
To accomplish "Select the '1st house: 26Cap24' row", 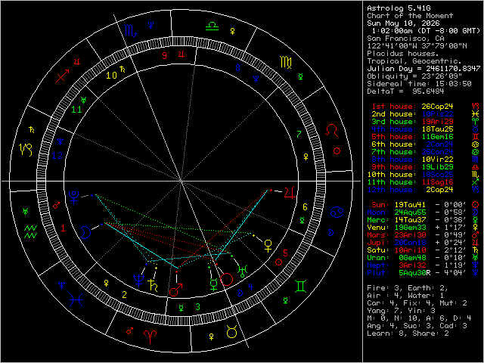I will [412, 107].
